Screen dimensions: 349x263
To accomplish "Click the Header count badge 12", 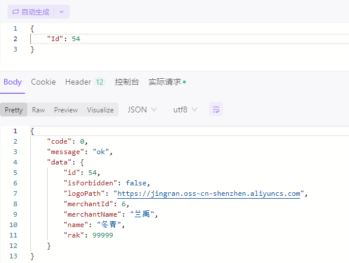I will pos(99,82).
